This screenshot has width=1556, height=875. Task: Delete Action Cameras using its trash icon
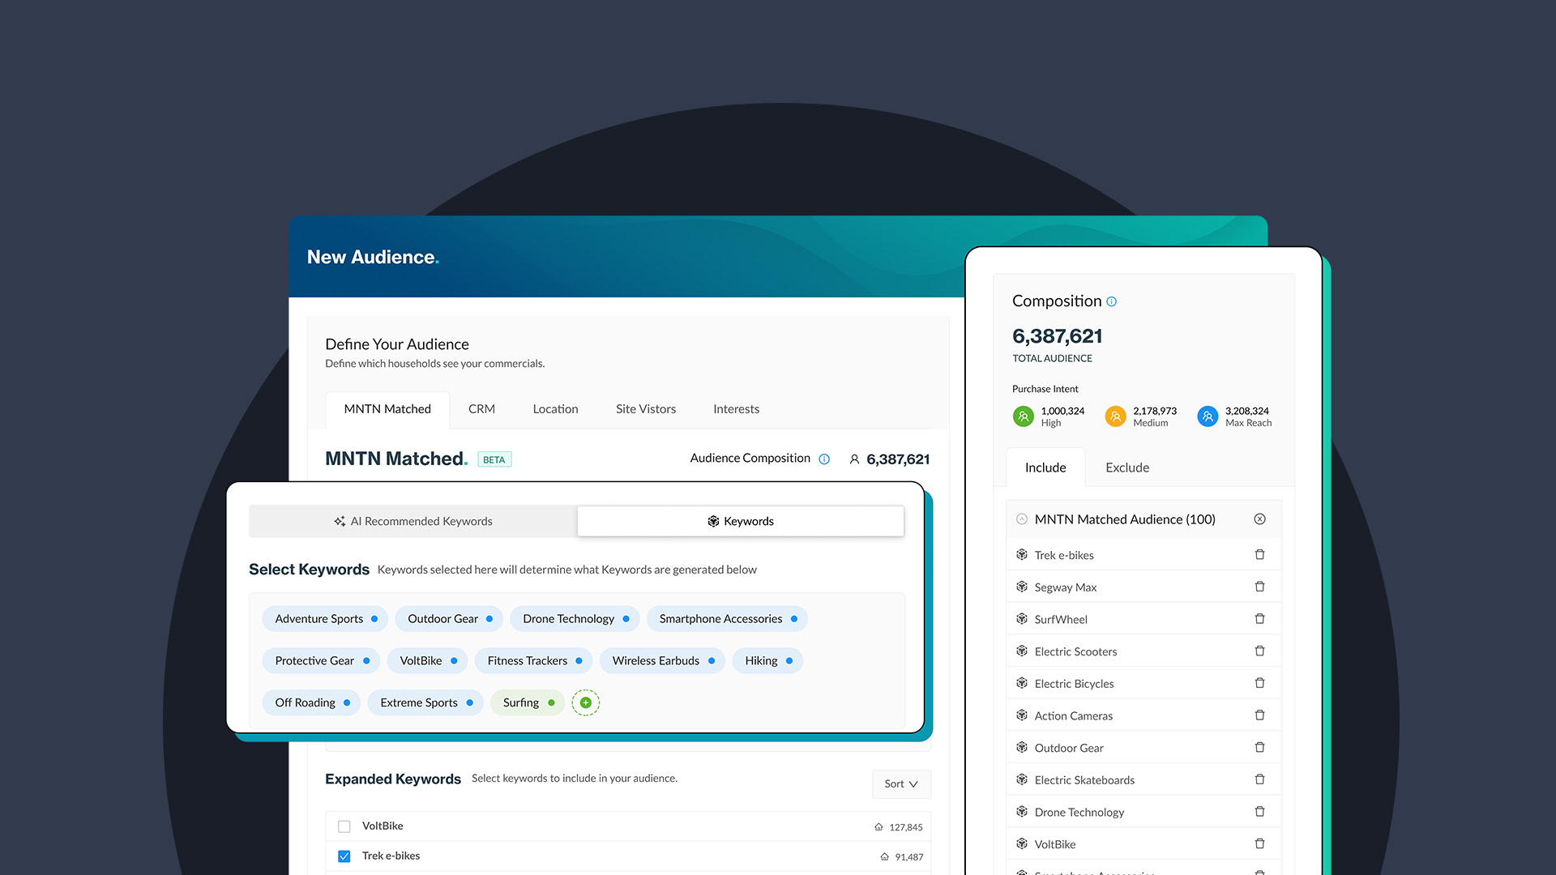point(1259,715)
